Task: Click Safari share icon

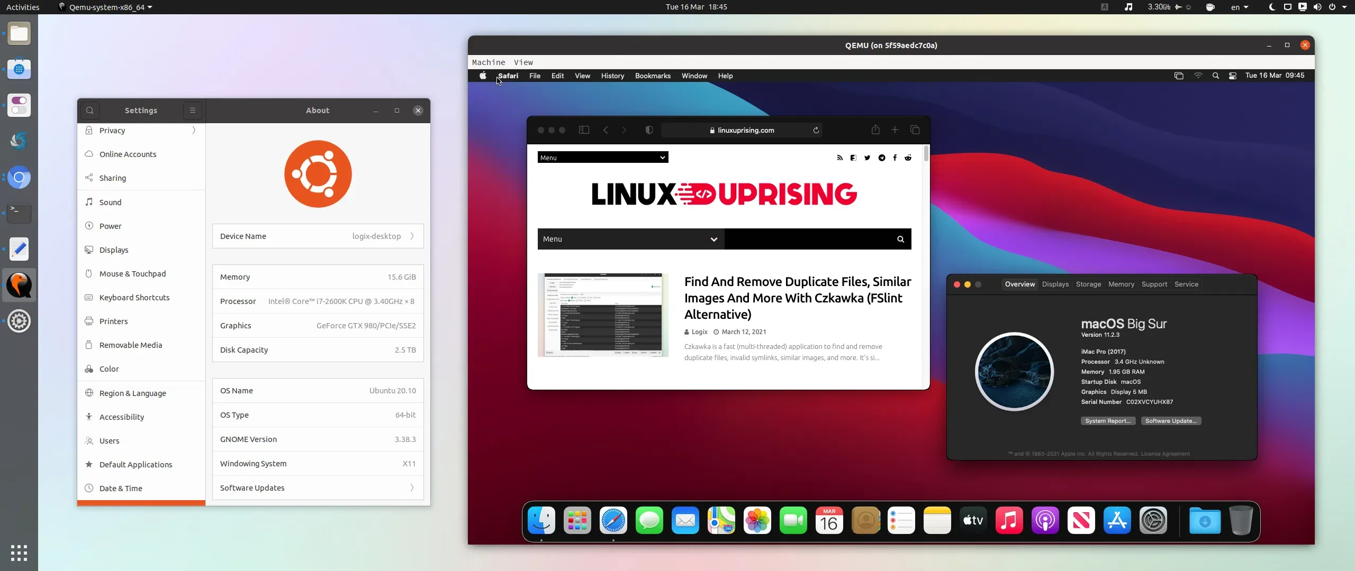Action: 875,130
